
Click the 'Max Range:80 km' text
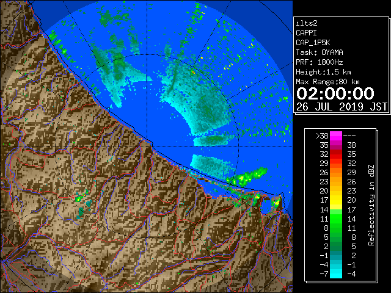[327, 82]
